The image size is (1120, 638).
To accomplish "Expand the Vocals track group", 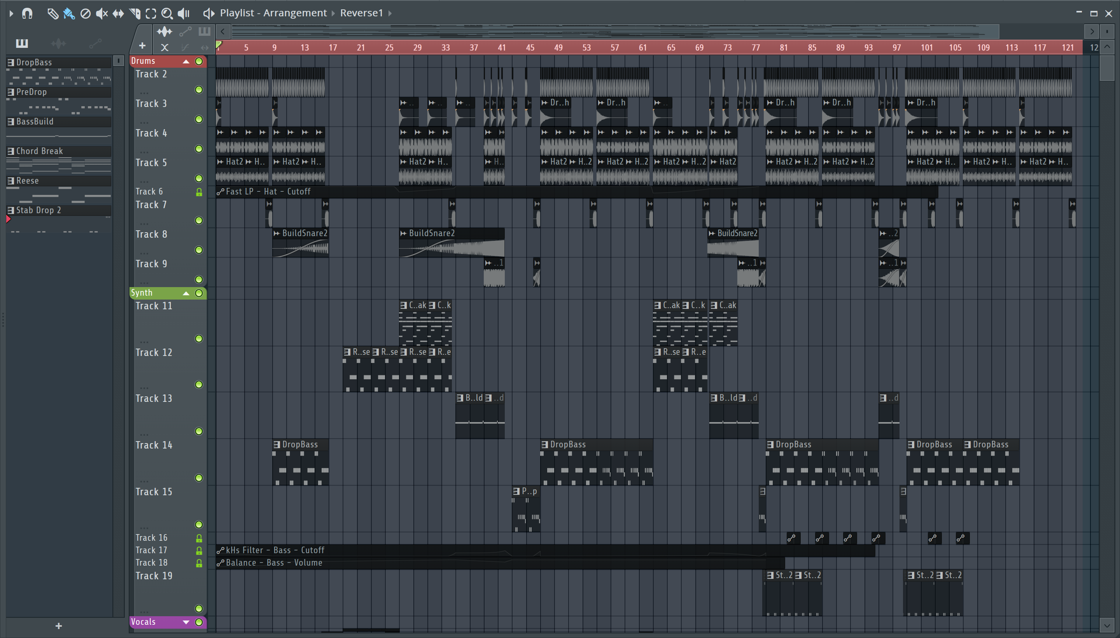I will (x=186, y=622).
